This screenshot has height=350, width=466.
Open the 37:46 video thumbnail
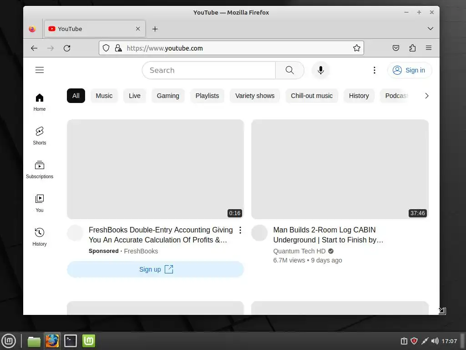click(340, 170)
